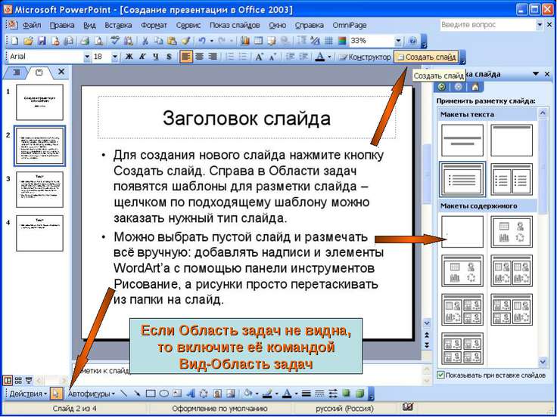Type a question in the 'Введите вопрос' box
The image size is (557, 417).
[487, 25]
